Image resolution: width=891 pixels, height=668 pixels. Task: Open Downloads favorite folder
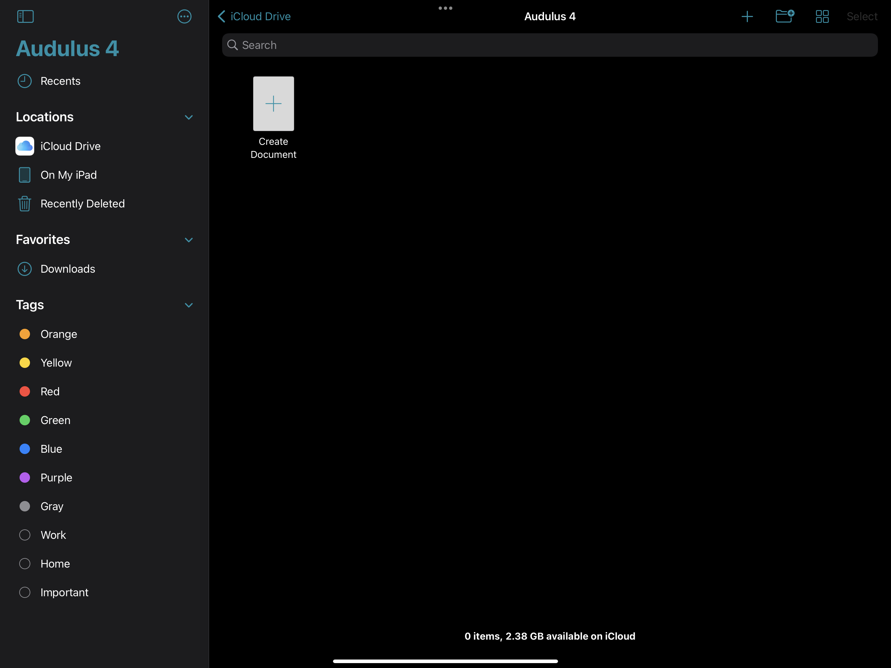pos(67,269)
